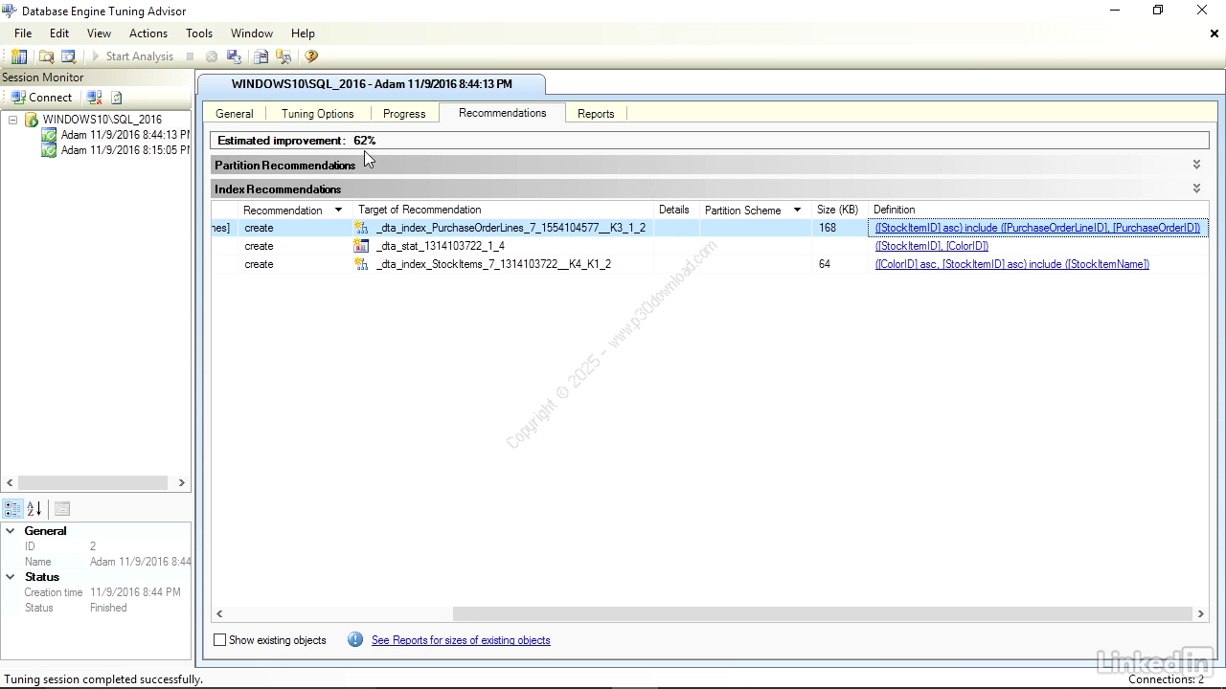This screenshot has height=689, width=1226.
Task: Click the Disconnect server icon
Action: pos(94,98)
